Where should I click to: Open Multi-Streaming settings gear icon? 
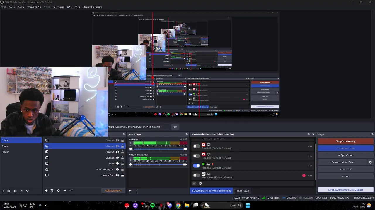200,183
